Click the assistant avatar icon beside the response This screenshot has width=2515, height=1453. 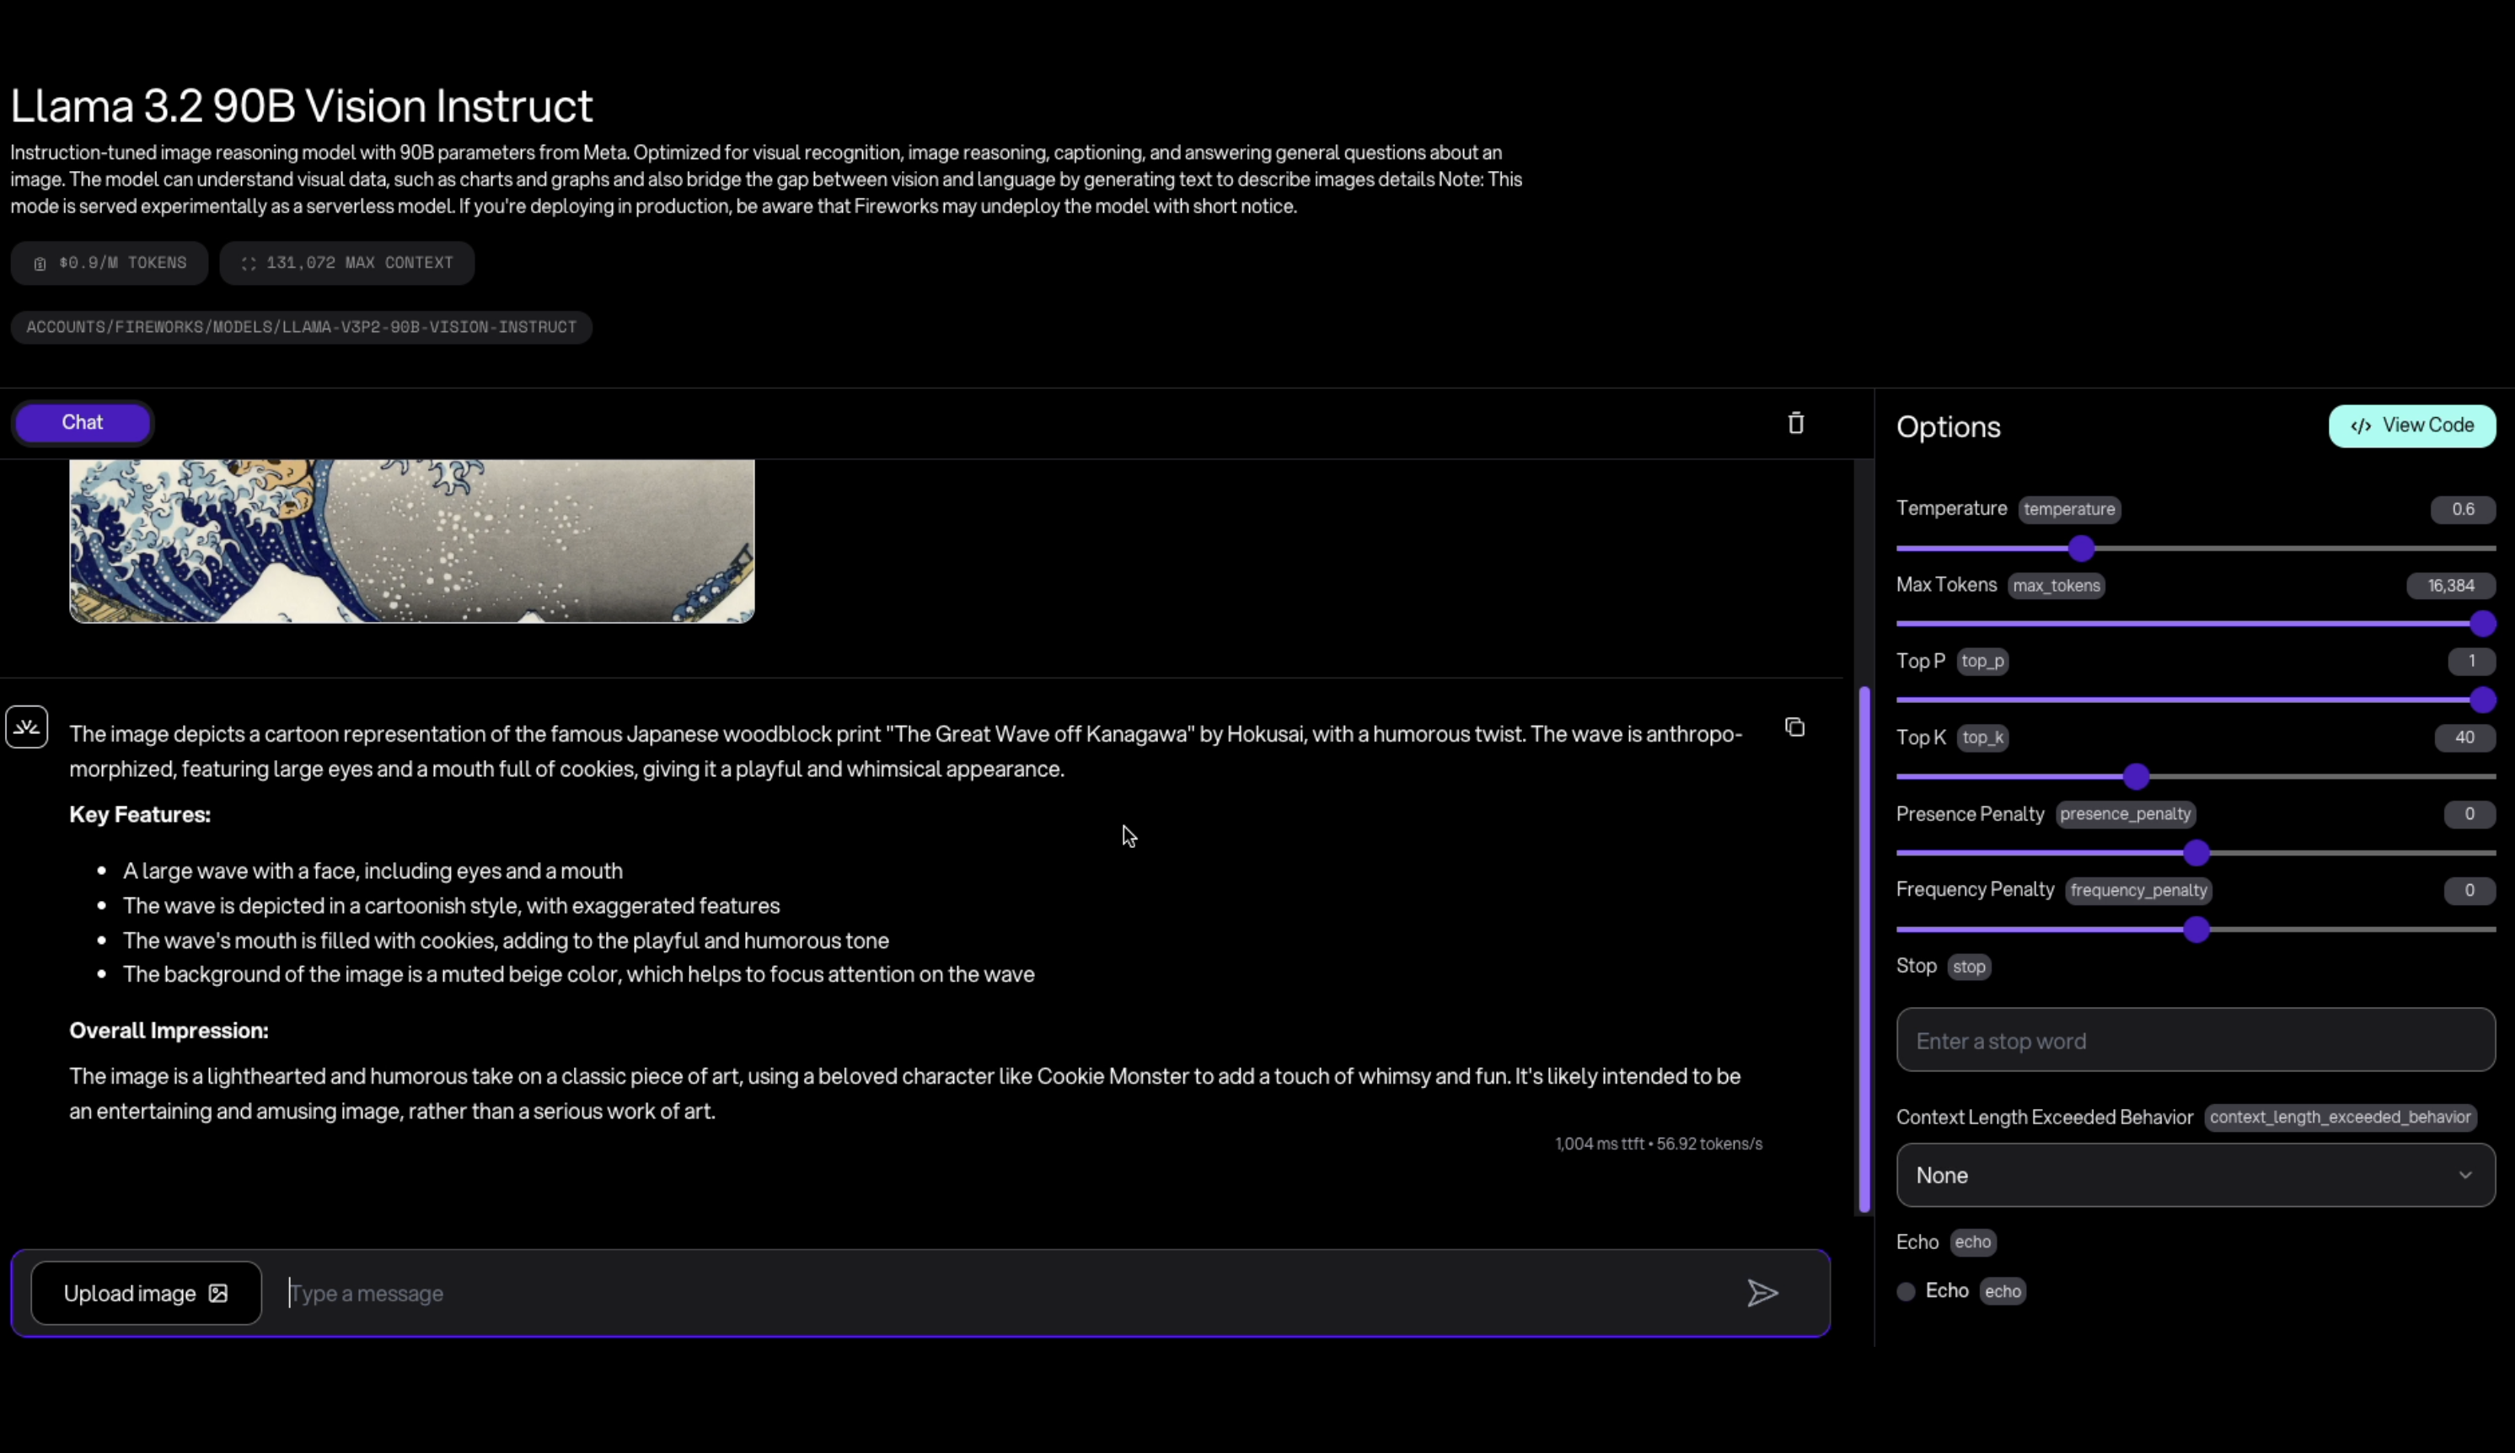(27, 727)
